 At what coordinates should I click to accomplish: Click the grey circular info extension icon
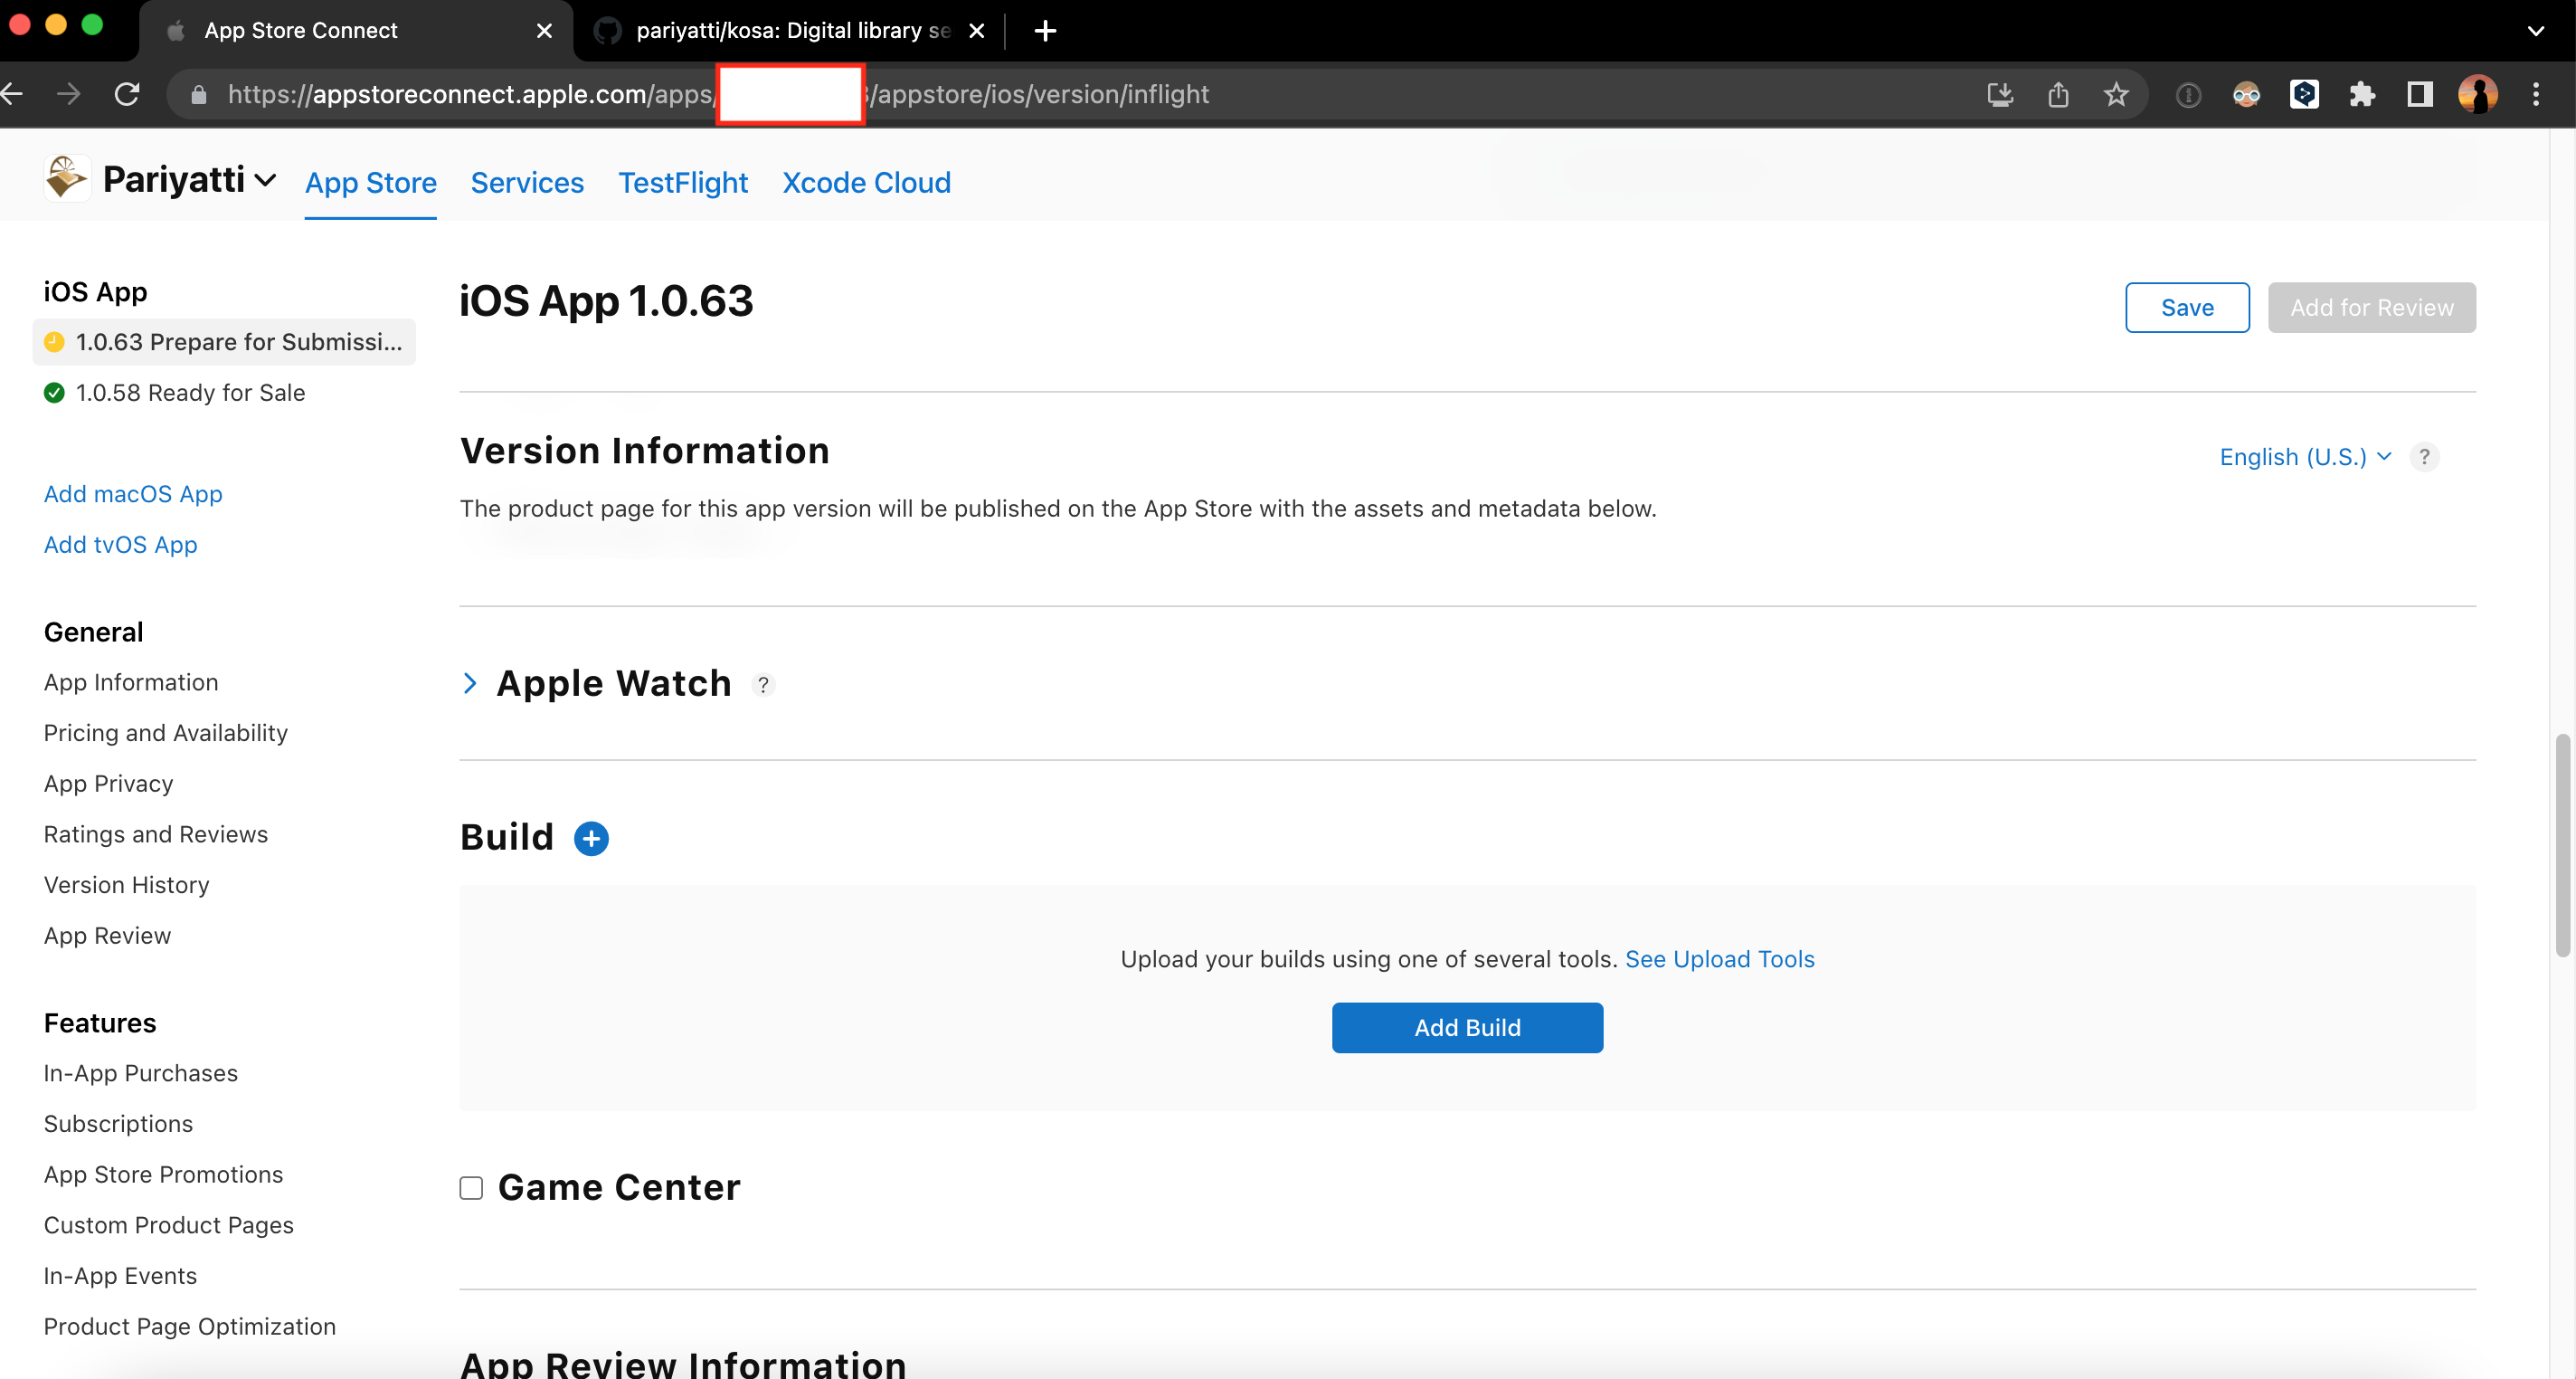(2188, 95)
